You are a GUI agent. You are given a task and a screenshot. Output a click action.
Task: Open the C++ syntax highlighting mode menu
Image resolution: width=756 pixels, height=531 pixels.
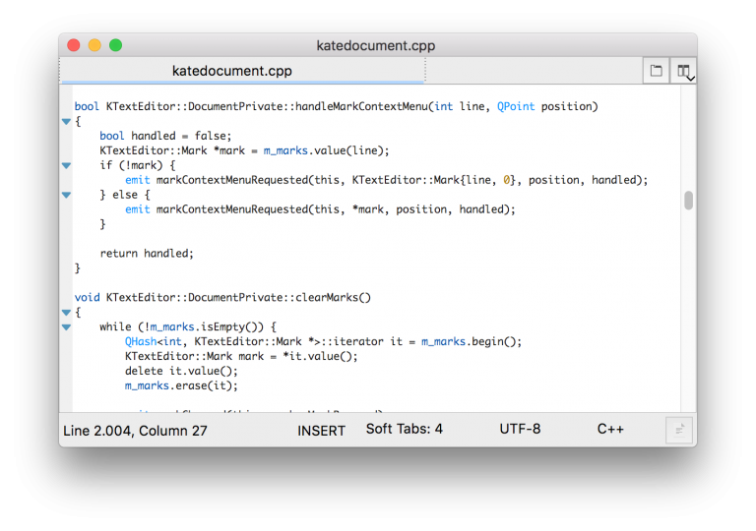pos(610,430)
